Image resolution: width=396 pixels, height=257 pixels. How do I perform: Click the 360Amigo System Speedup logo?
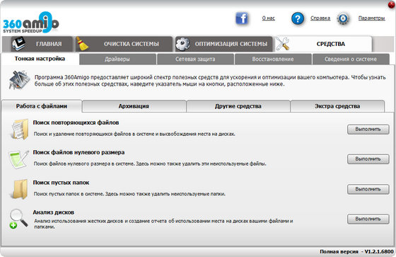click(31, 23)
